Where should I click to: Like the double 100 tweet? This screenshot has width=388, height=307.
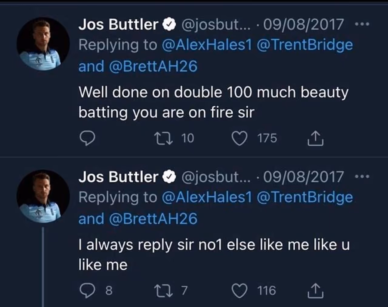239,138
